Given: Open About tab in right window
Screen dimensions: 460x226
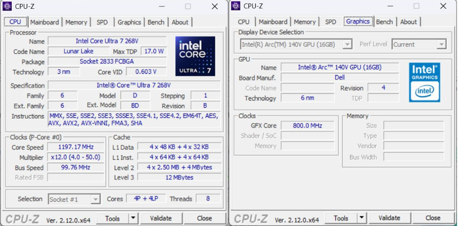Looking at the screenshot, I should 409,22.
